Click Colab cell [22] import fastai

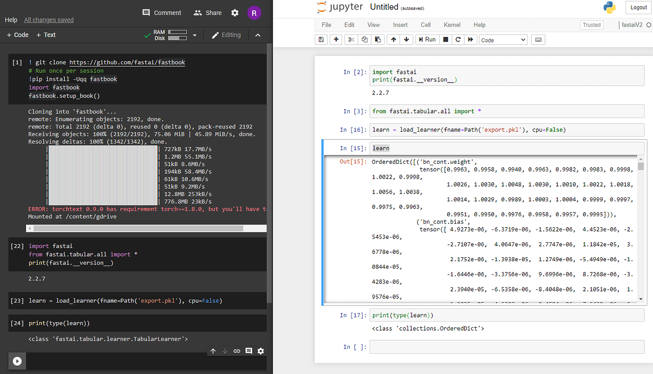[x=51, y=246]
